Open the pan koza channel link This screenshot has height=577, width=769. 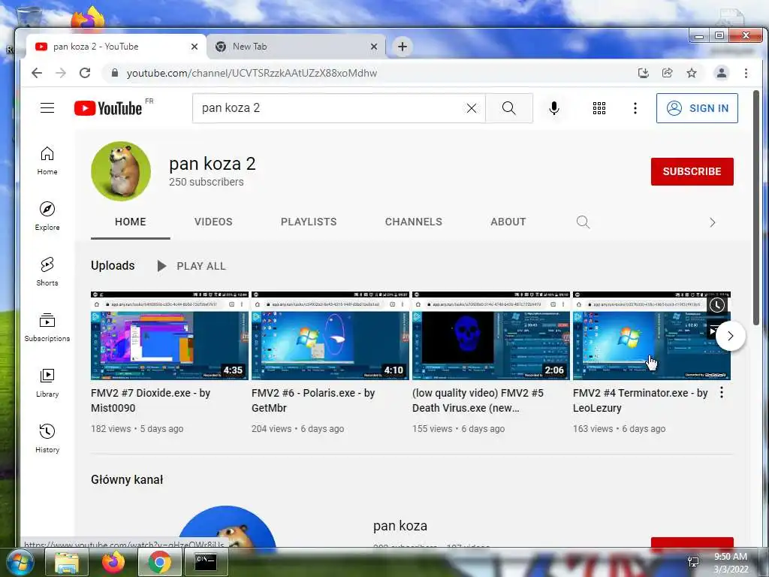pyautogui.click(x=400, y=526)
